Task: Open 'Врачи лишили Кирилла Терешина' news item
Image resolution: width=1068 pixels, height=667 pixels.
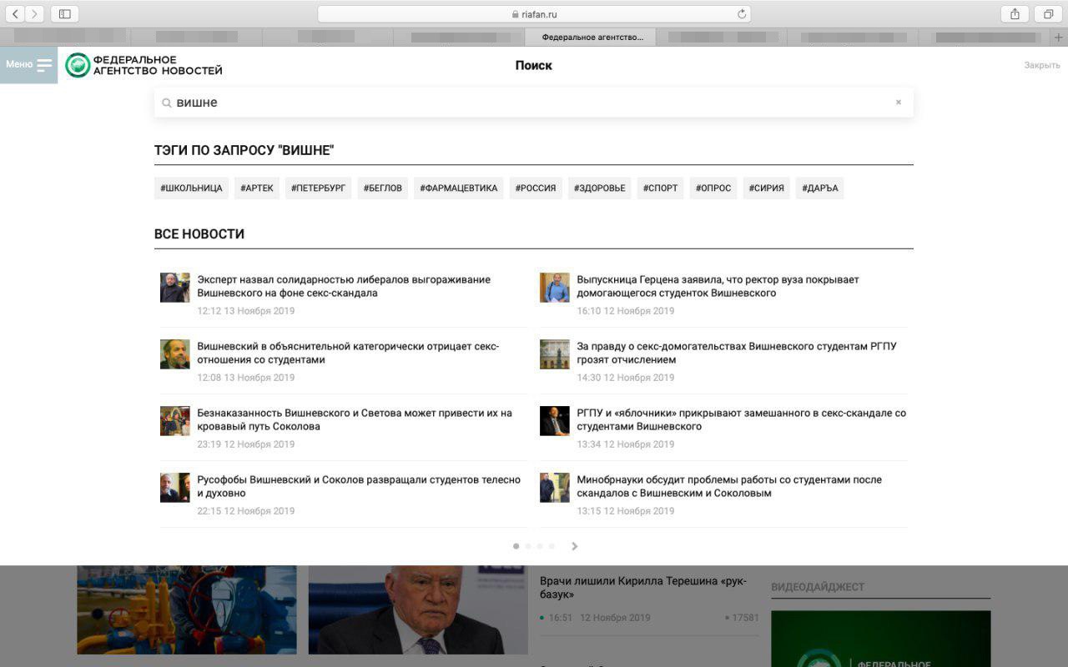Action: point(643,588)
